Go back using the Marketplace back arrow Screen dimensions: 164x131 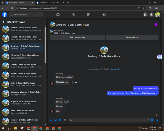click(4, 22)
